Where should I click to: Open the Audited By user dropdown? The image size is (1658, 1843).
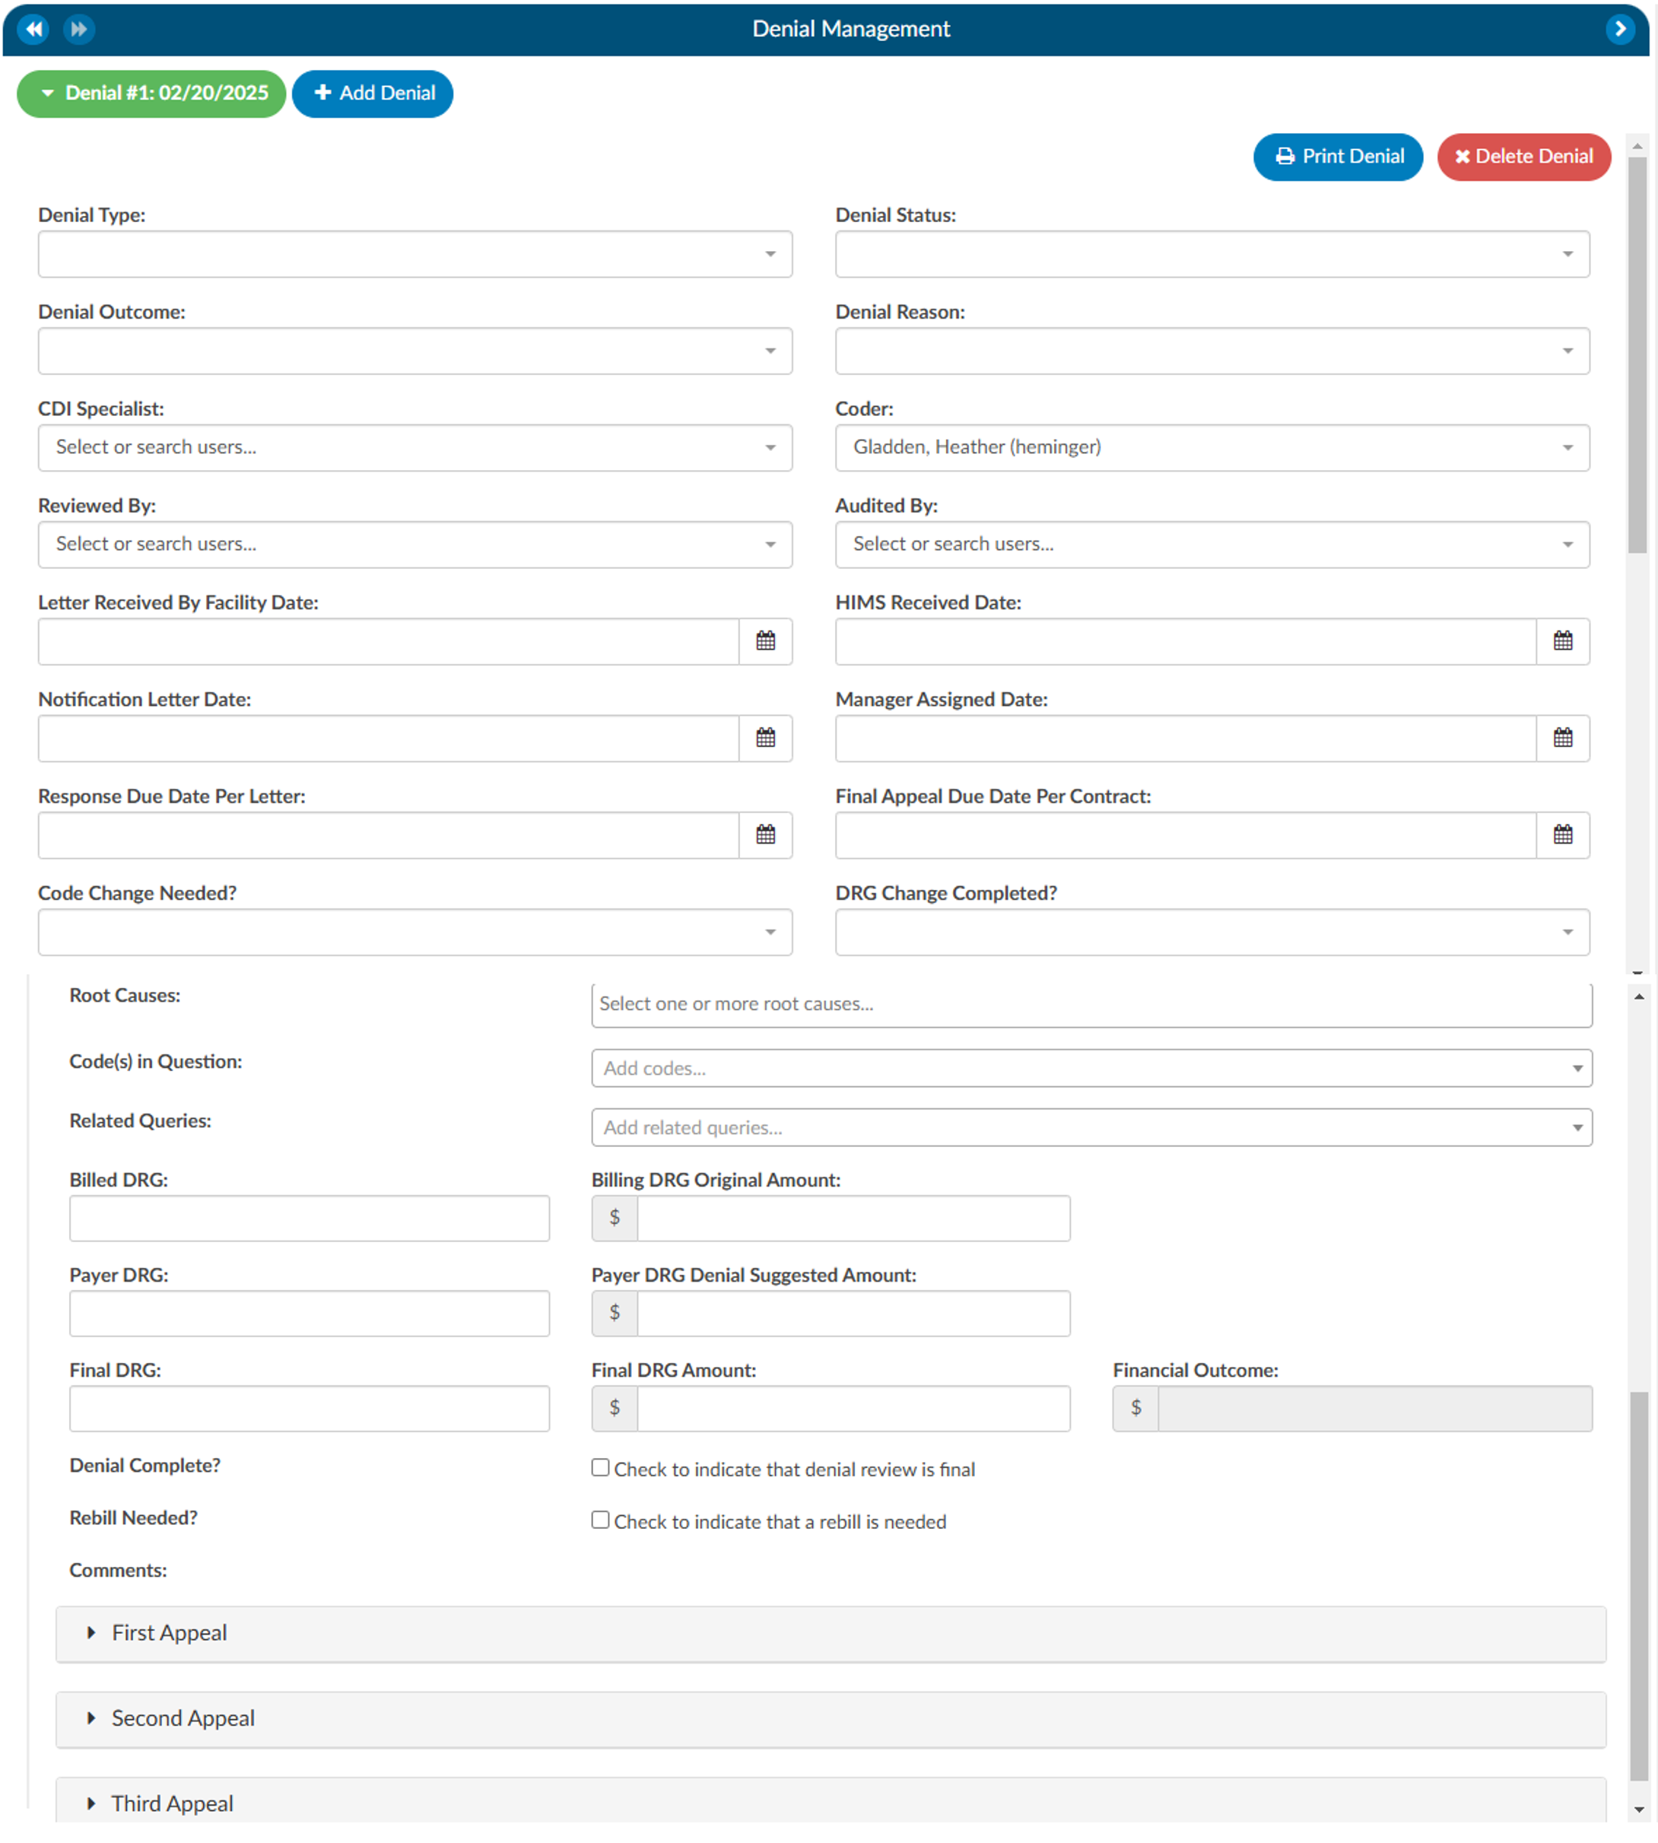pos(1212,544)
